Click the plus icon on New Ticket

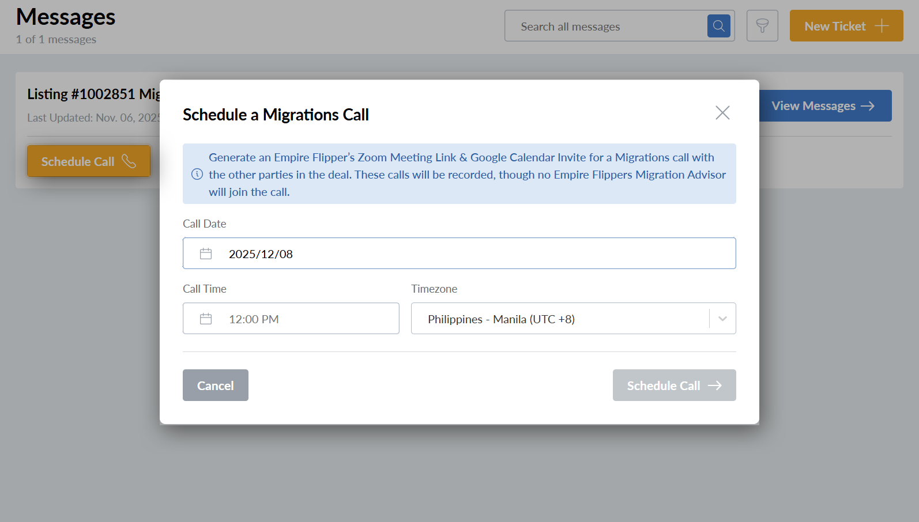click(x=882, y=26)
